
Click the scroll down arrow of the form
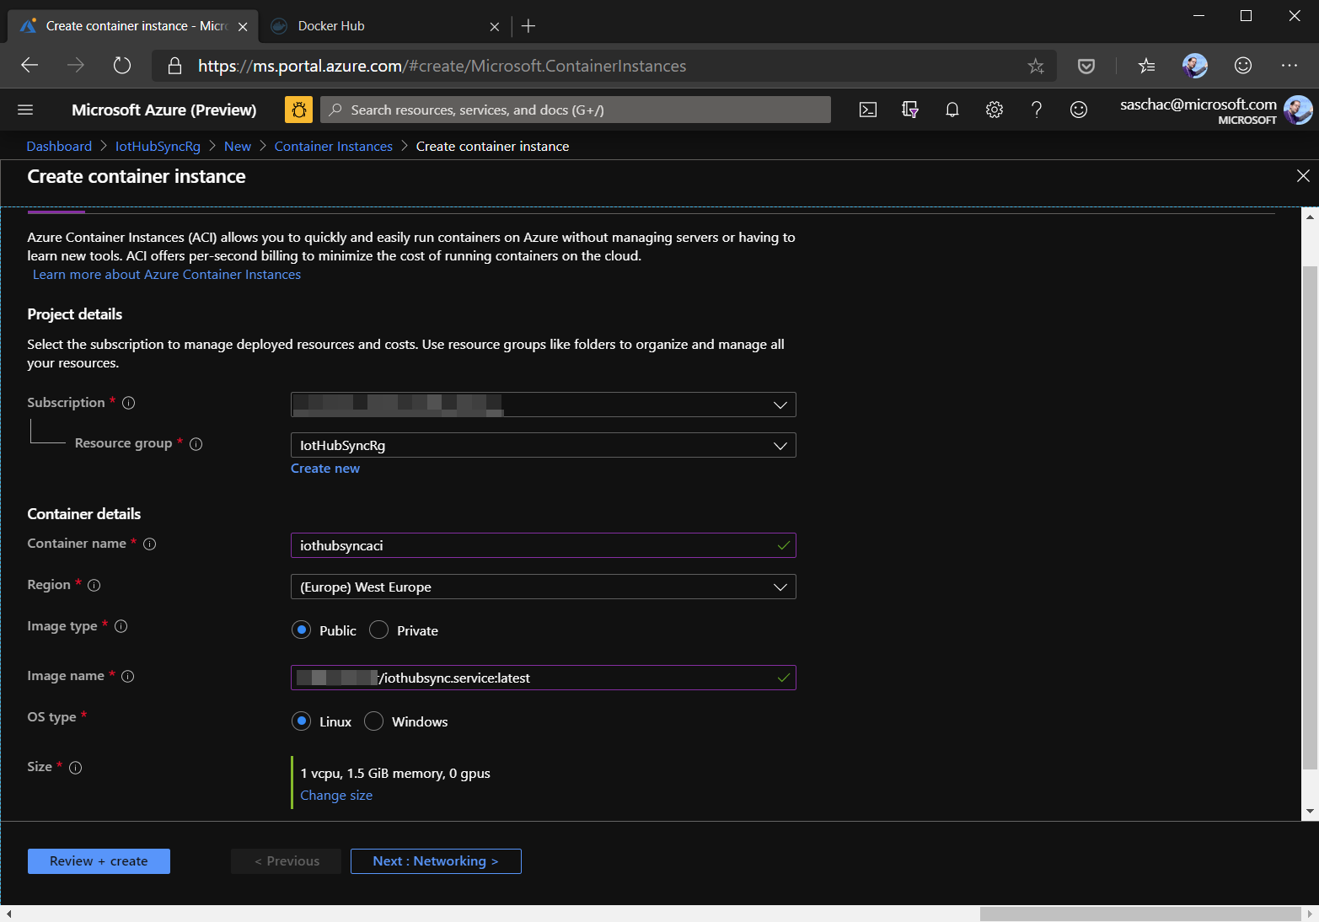pyautogui.click(x=1310, y=812)
